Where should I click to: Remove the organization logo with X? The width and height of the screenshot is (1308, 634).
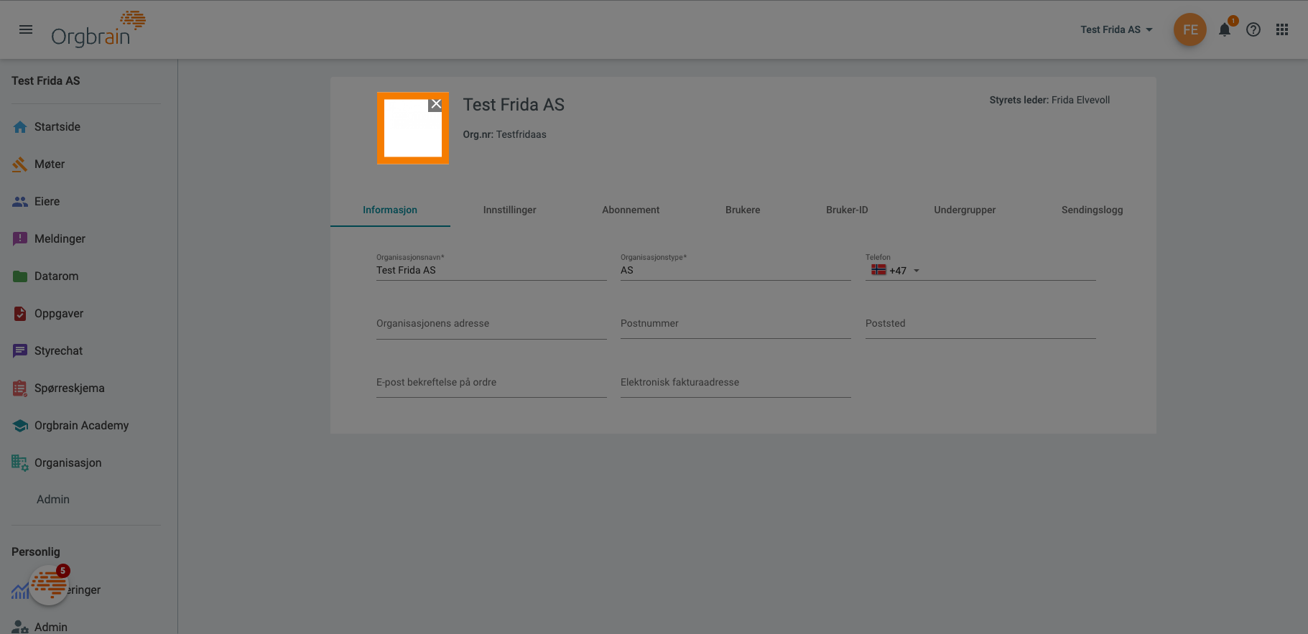pyautogui.click(x=435, y=104)
